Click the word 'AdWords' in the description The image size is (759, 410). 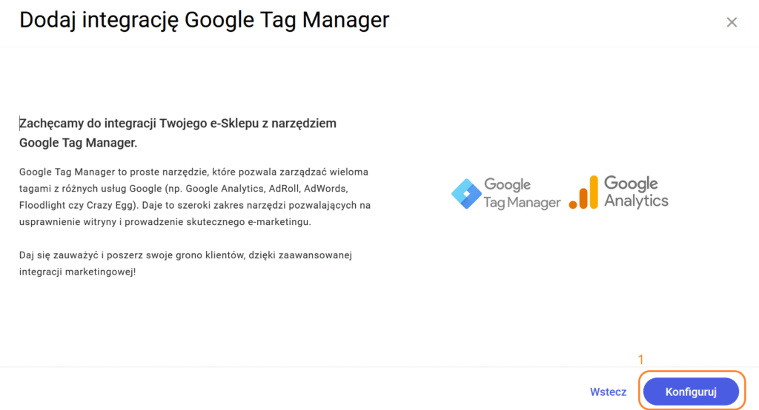coord(325,189)
